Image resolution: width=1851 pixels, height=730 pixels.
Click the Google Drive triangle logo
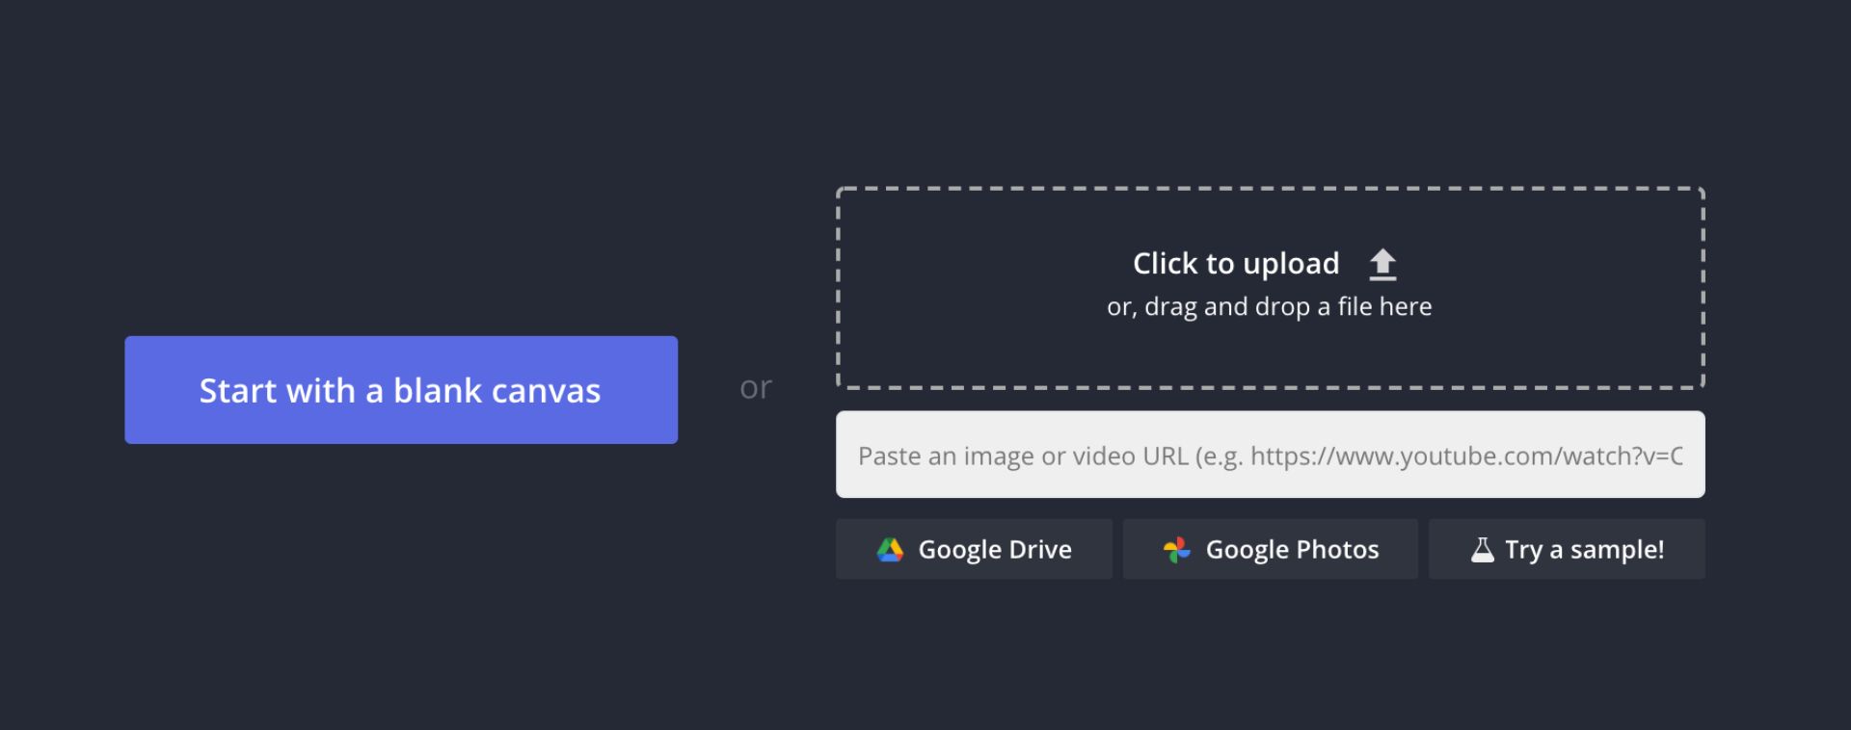[890, 550]
